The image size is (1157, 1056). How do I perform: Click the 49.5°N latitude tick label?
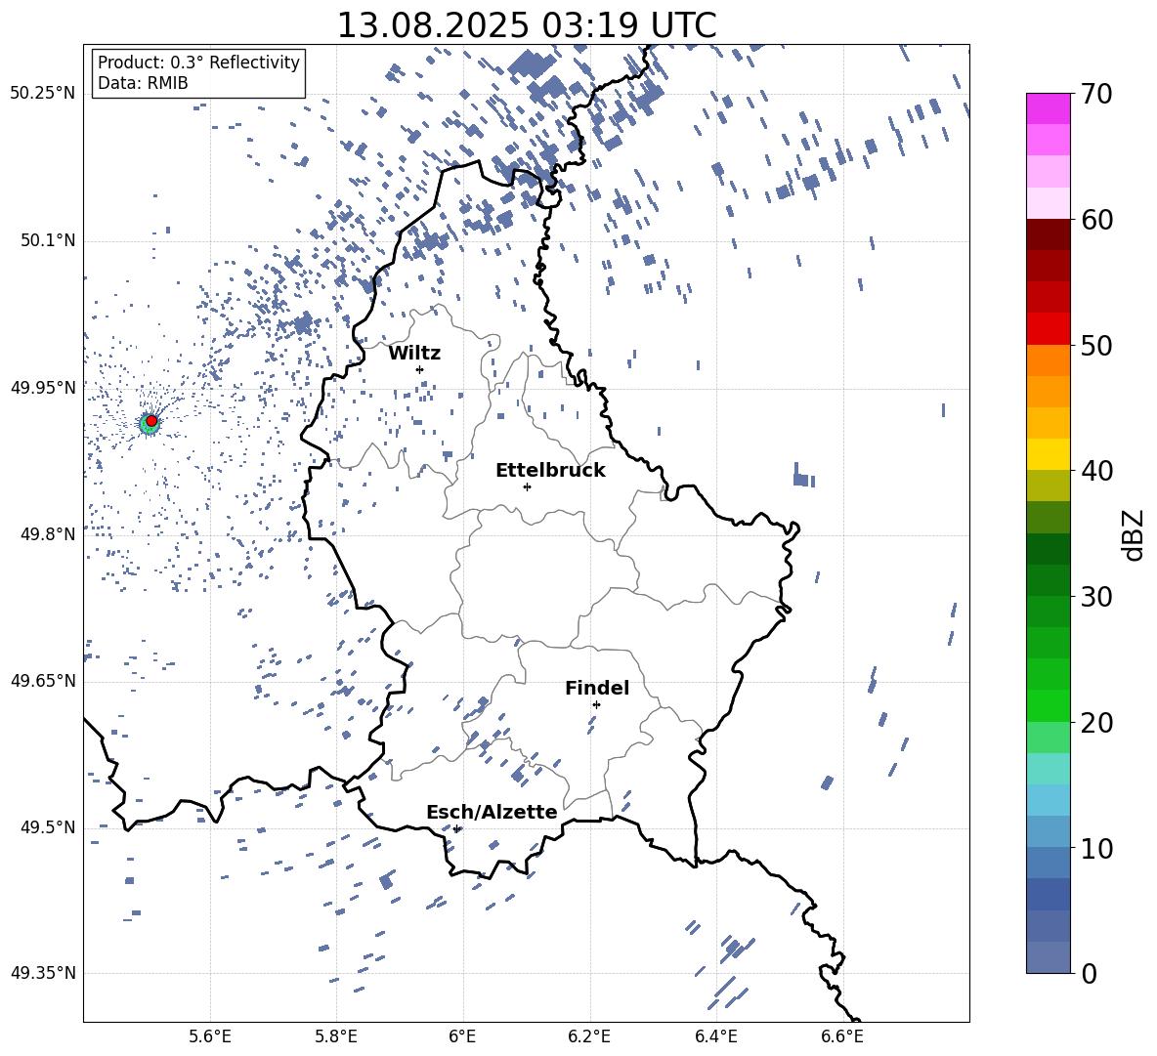48,827
